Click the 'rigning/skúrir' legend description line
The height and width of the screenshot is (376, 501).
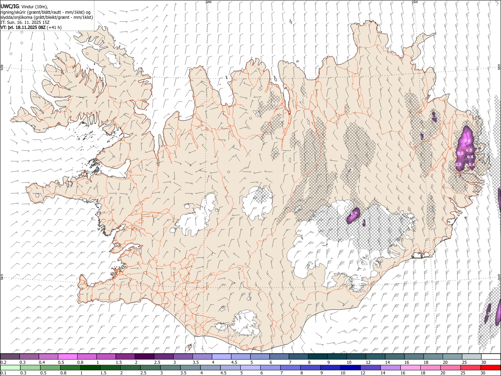click(45, 12)
